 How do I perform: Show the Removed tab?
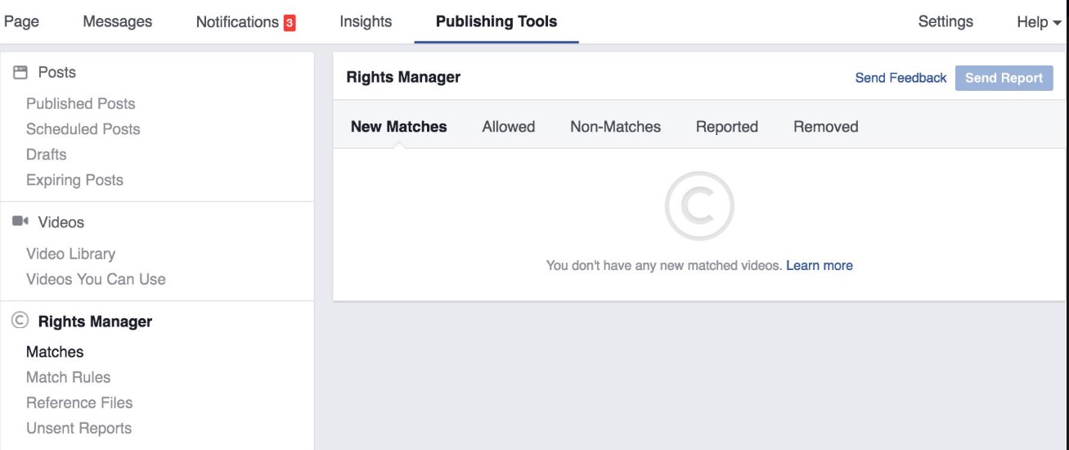(x=825, y=127)
